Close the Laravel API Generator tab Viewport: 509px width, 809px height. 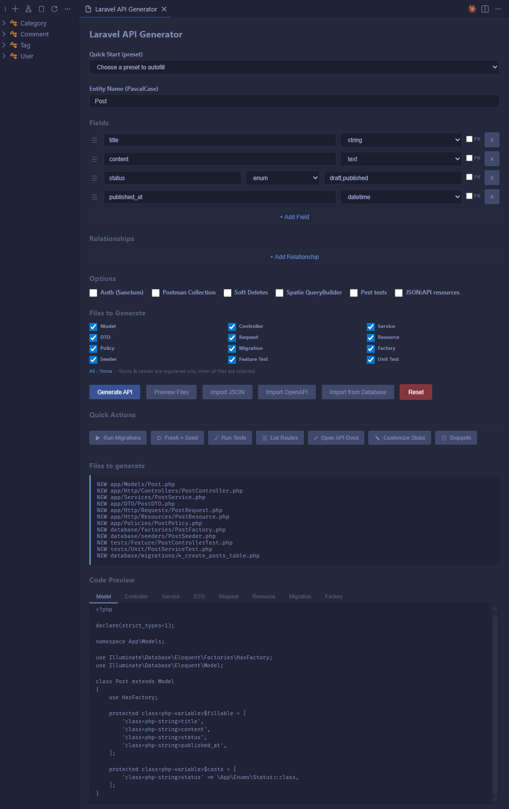click(x=164, y=9)
